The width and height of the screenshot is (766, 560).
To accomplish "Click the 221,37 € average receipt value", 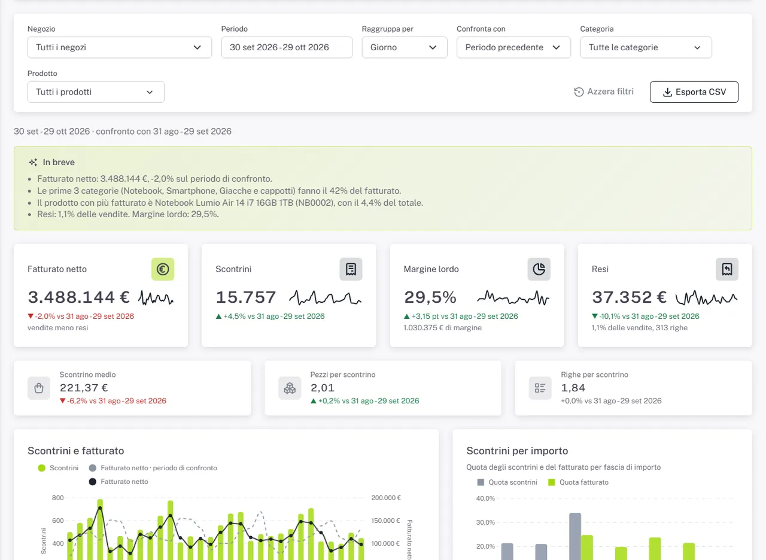I will pyautogui.click(x=84, y=388).
